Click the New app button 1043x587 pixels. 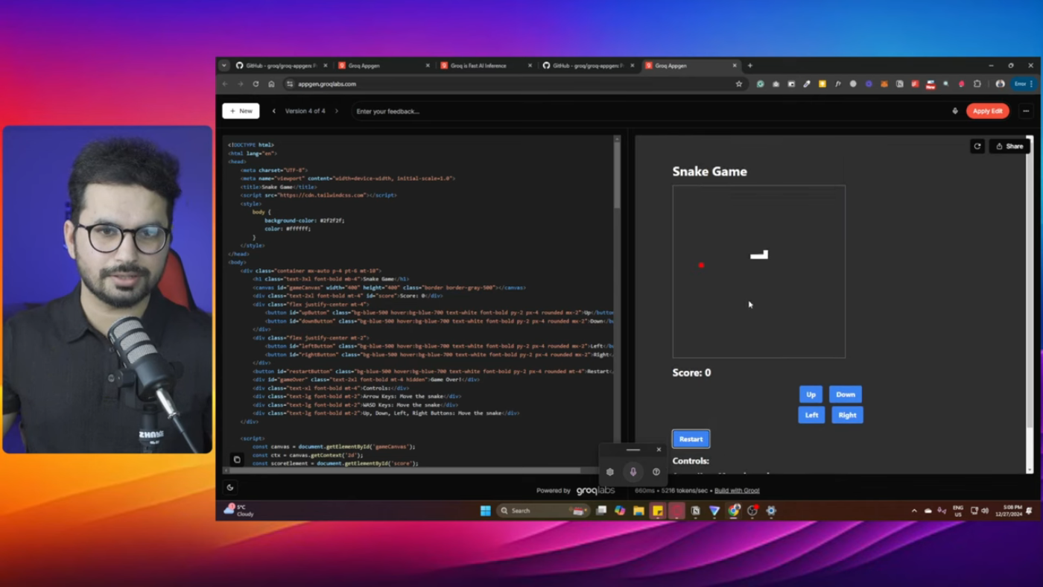241,111
